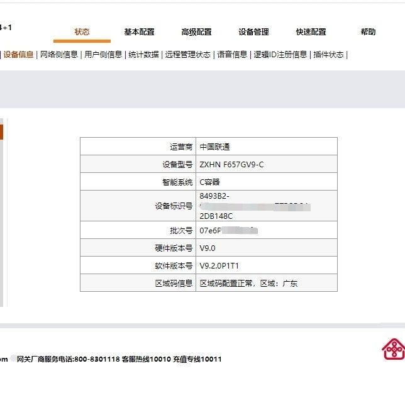This screenshot has height=405, width=405.
Task: Open the 状态 main tab
Action: (x=82, y=32)
